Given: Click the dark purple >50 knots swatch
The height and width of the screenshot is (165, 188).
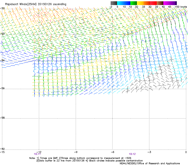Looking at the screenshot, I should tap(176, 3).
